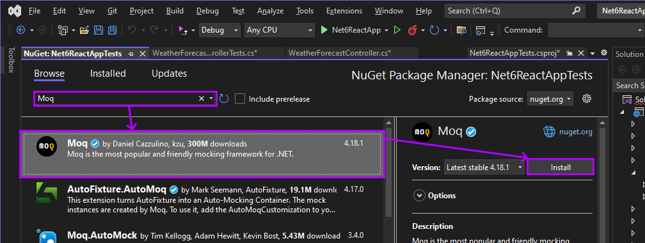
Task: Click the blue circular restart arrow in toolbar
Action: (x=434, y=30)
